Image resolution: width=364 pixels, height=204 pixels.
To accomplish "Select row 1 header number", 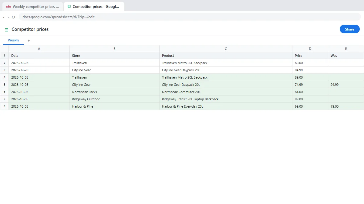I will [4, 56].
